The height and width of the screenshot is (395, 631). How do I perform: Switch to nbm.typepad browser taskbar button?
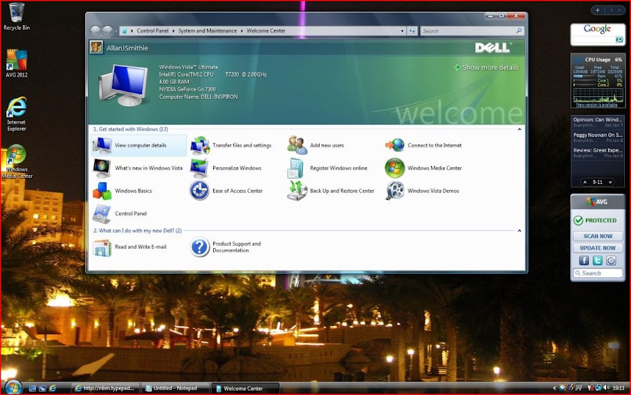point(105,388)
